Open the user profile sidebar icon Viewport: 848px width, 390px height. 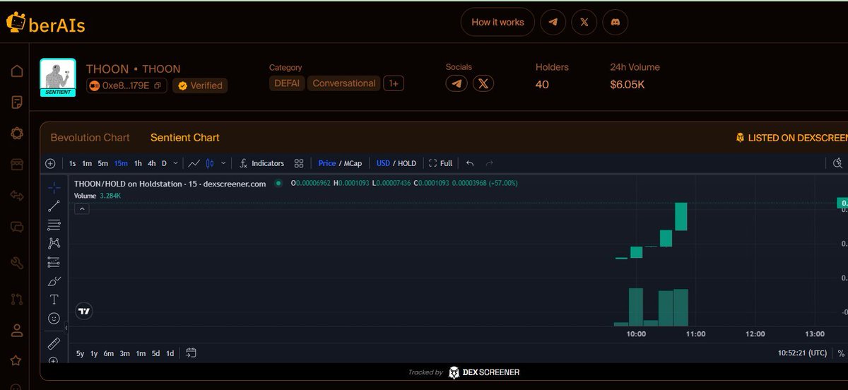[x=17, y=330]
